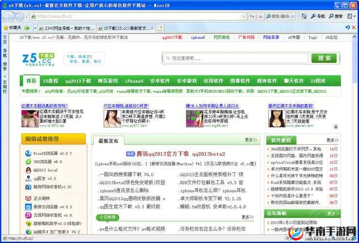Screen dimensions: 359x243
Task: Expand the address bar URL dropdown arrow
Action: 244,17
